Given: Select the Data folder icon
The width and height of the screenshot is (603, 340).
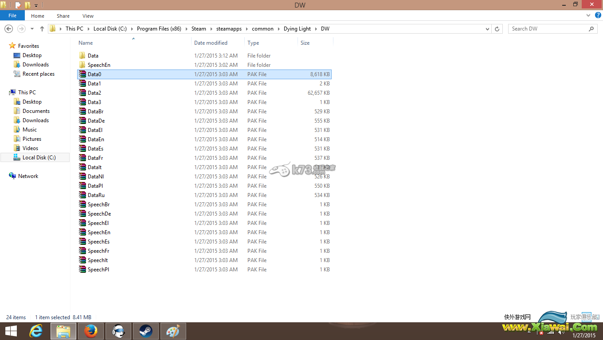Looking at the screenshot, I should pyautogui.click(x=82, y=56).
